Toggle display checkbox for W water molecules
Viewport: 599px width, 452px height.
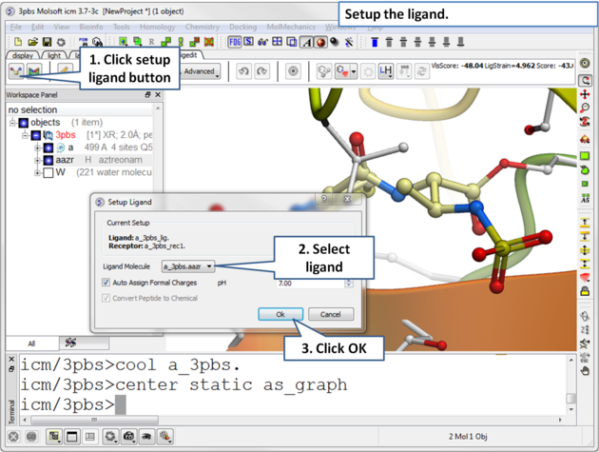point(48,172)
